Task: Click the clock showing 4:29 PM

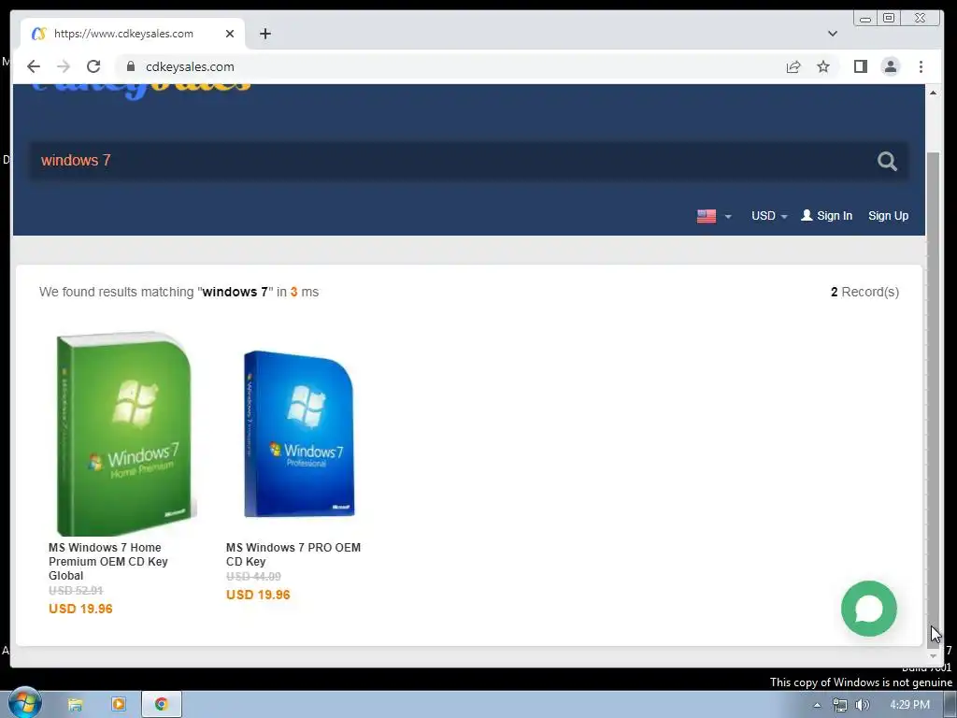Action: coord(909,705)
